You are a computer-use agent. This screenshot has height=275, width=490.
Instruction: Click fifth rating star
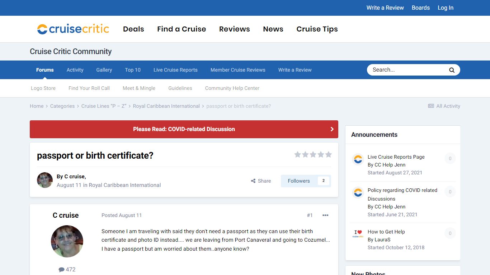328,154
